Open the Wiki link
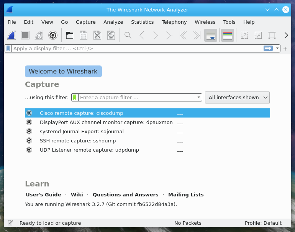 click(x=77, y=194)
